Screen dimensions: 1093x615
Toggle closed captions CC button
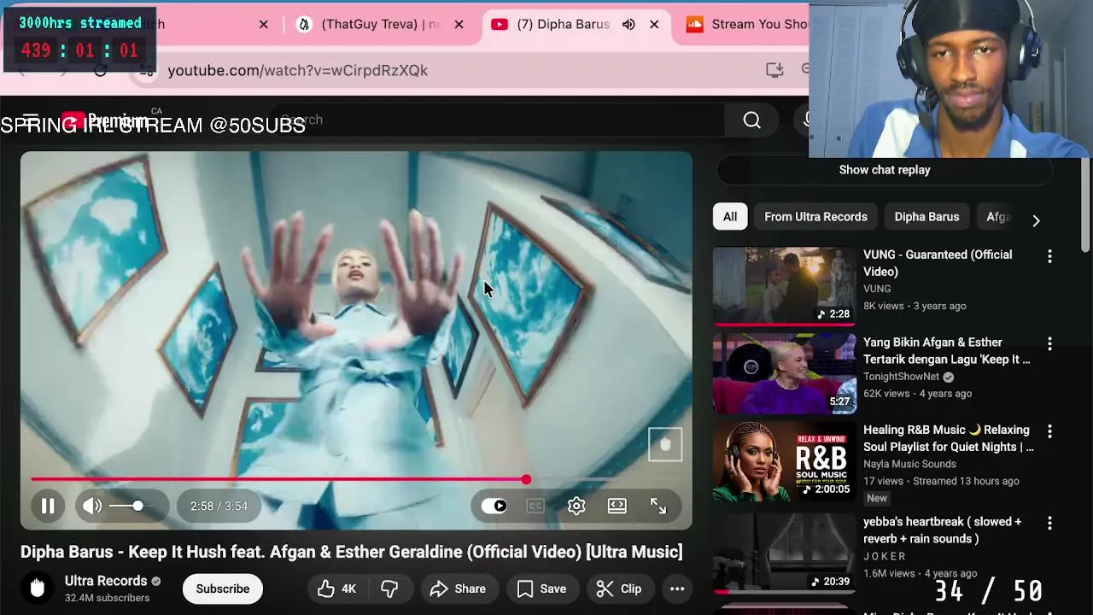(535, 506)
